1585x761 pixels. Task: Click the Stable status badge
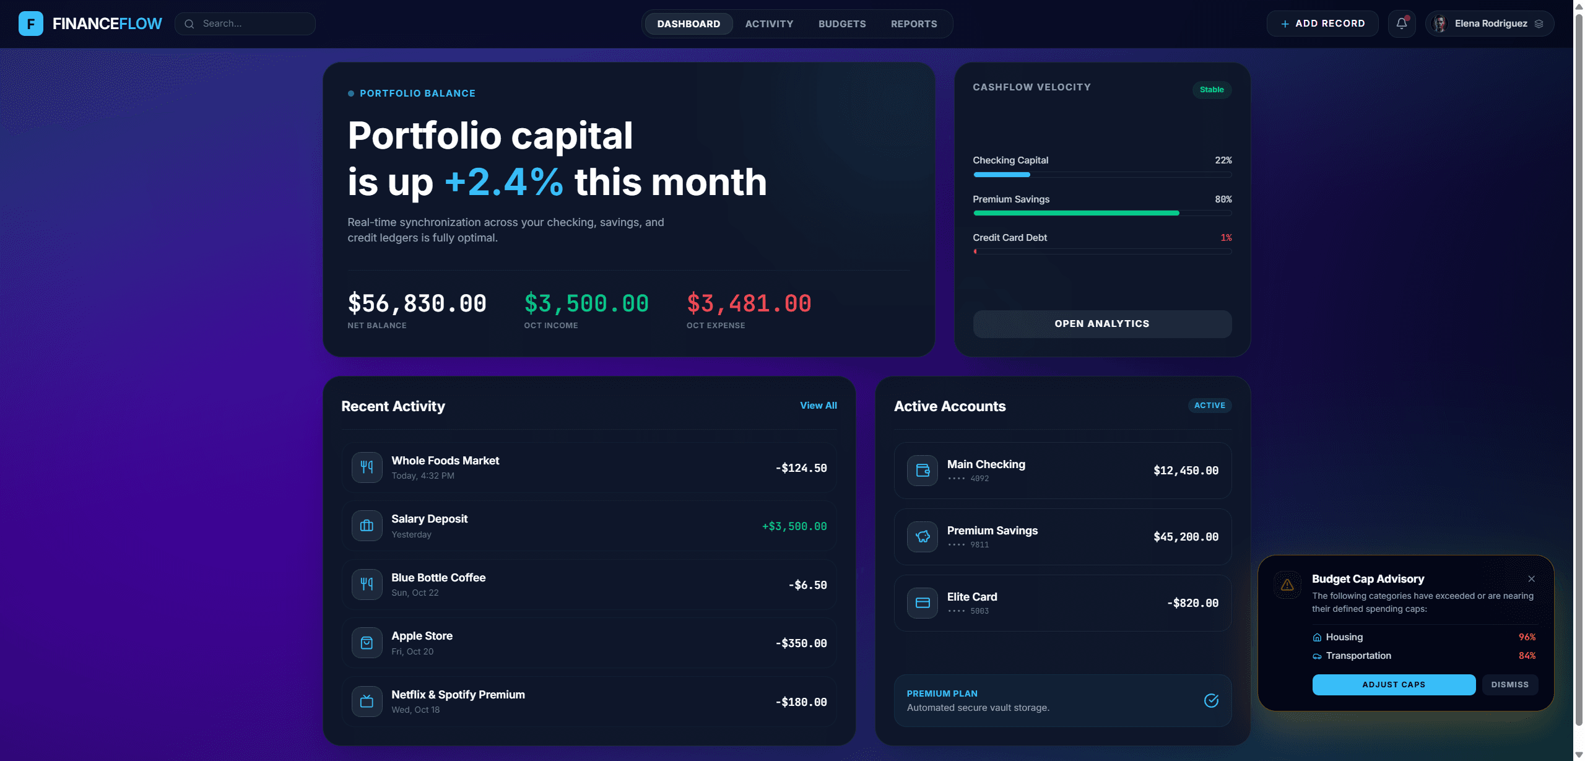(x=1212, y=90)
